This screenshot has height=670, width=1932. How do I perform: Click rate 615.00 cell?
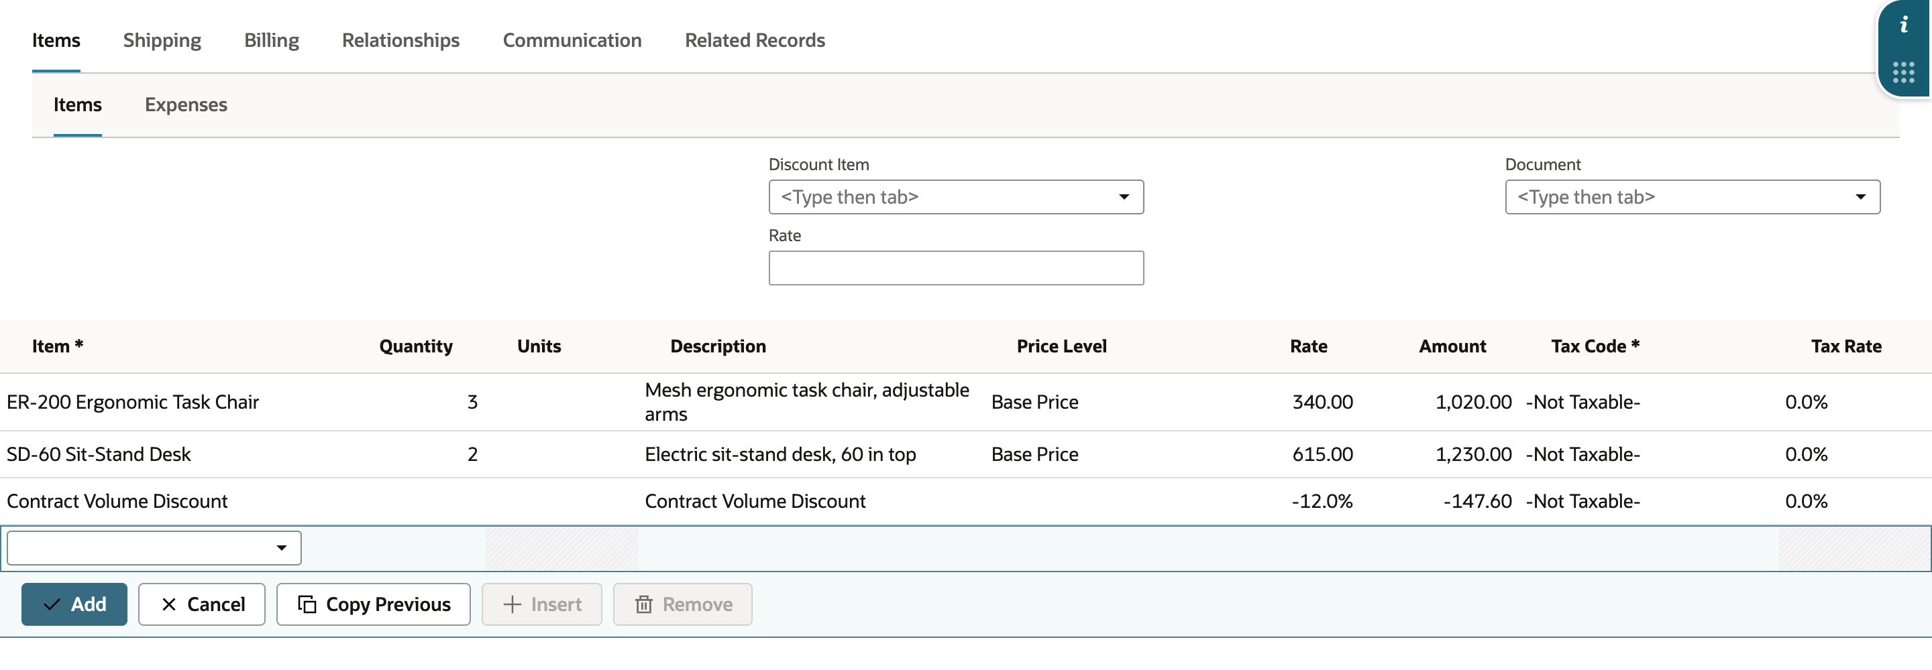coord(1322,454)
